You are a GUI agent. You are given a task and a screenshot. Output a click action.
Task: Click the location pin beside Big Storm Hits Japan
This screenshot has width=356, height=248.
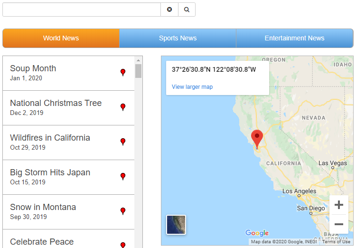coord(123,176)
